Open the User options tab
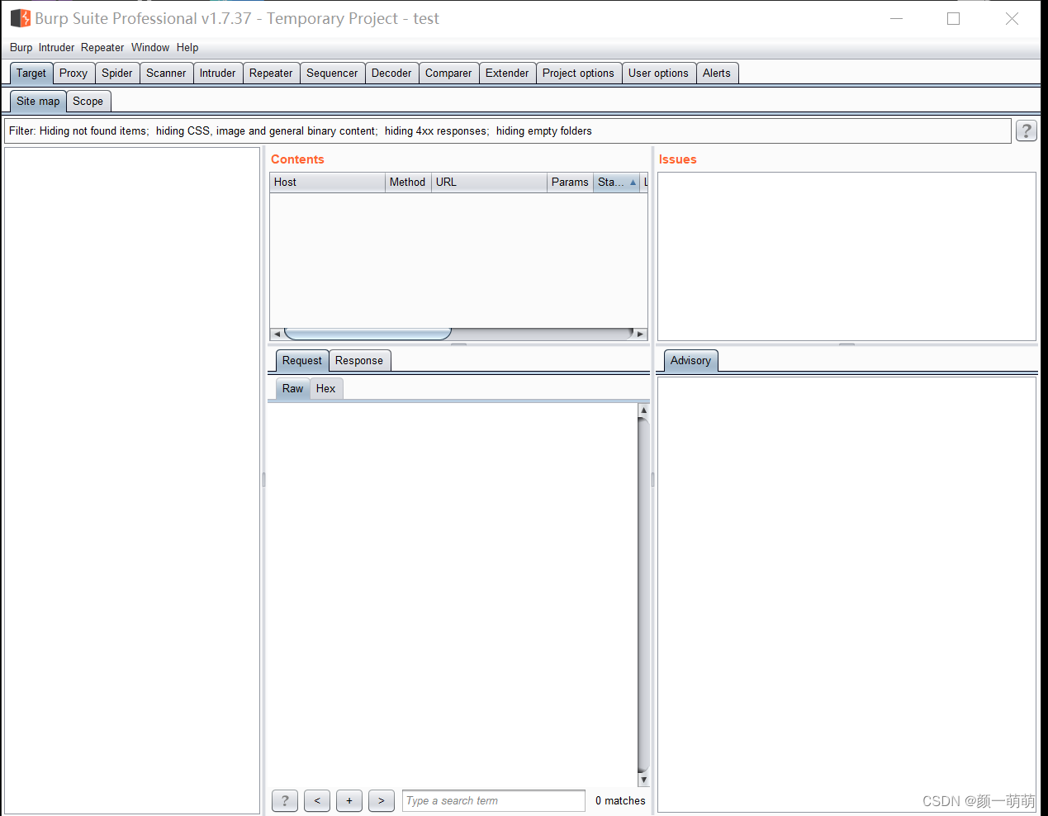This screenshot has height=816, width=1048. (x=658, y=73)
